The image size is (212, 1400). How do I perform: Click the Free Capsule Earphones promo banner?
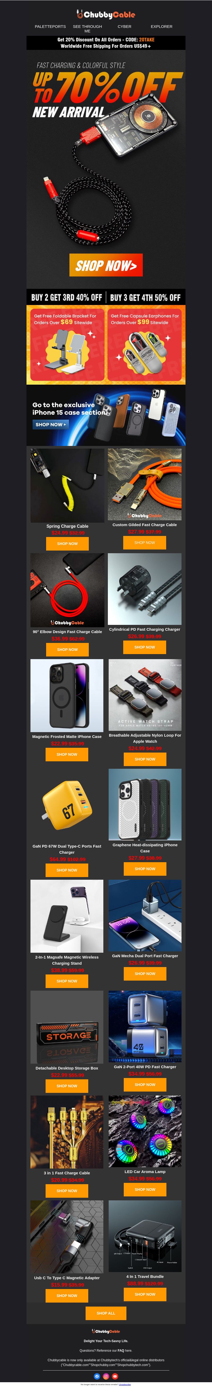(145, 345)
